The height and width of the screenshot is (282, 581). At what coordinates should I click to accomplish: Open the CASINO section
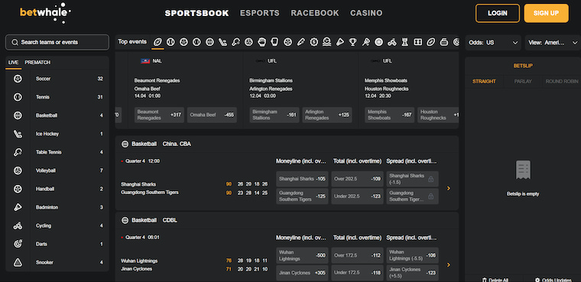(x=366, y=13)
